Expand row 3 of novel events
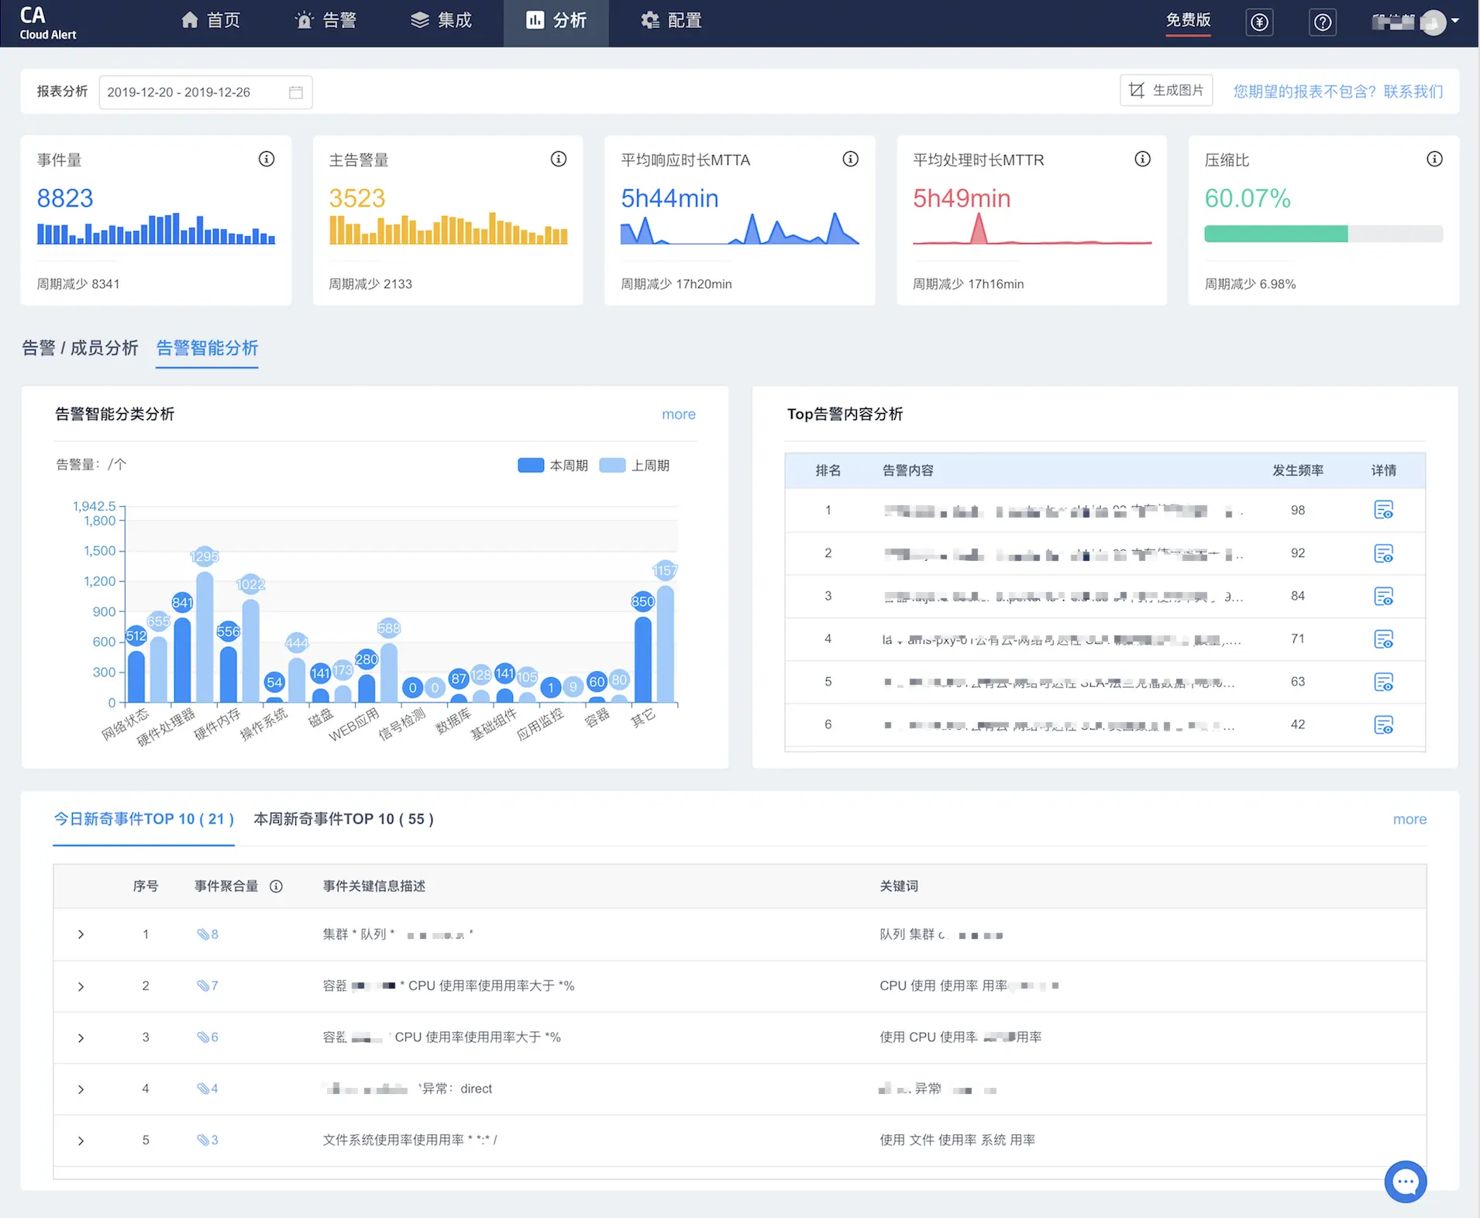 point(81,1037)
